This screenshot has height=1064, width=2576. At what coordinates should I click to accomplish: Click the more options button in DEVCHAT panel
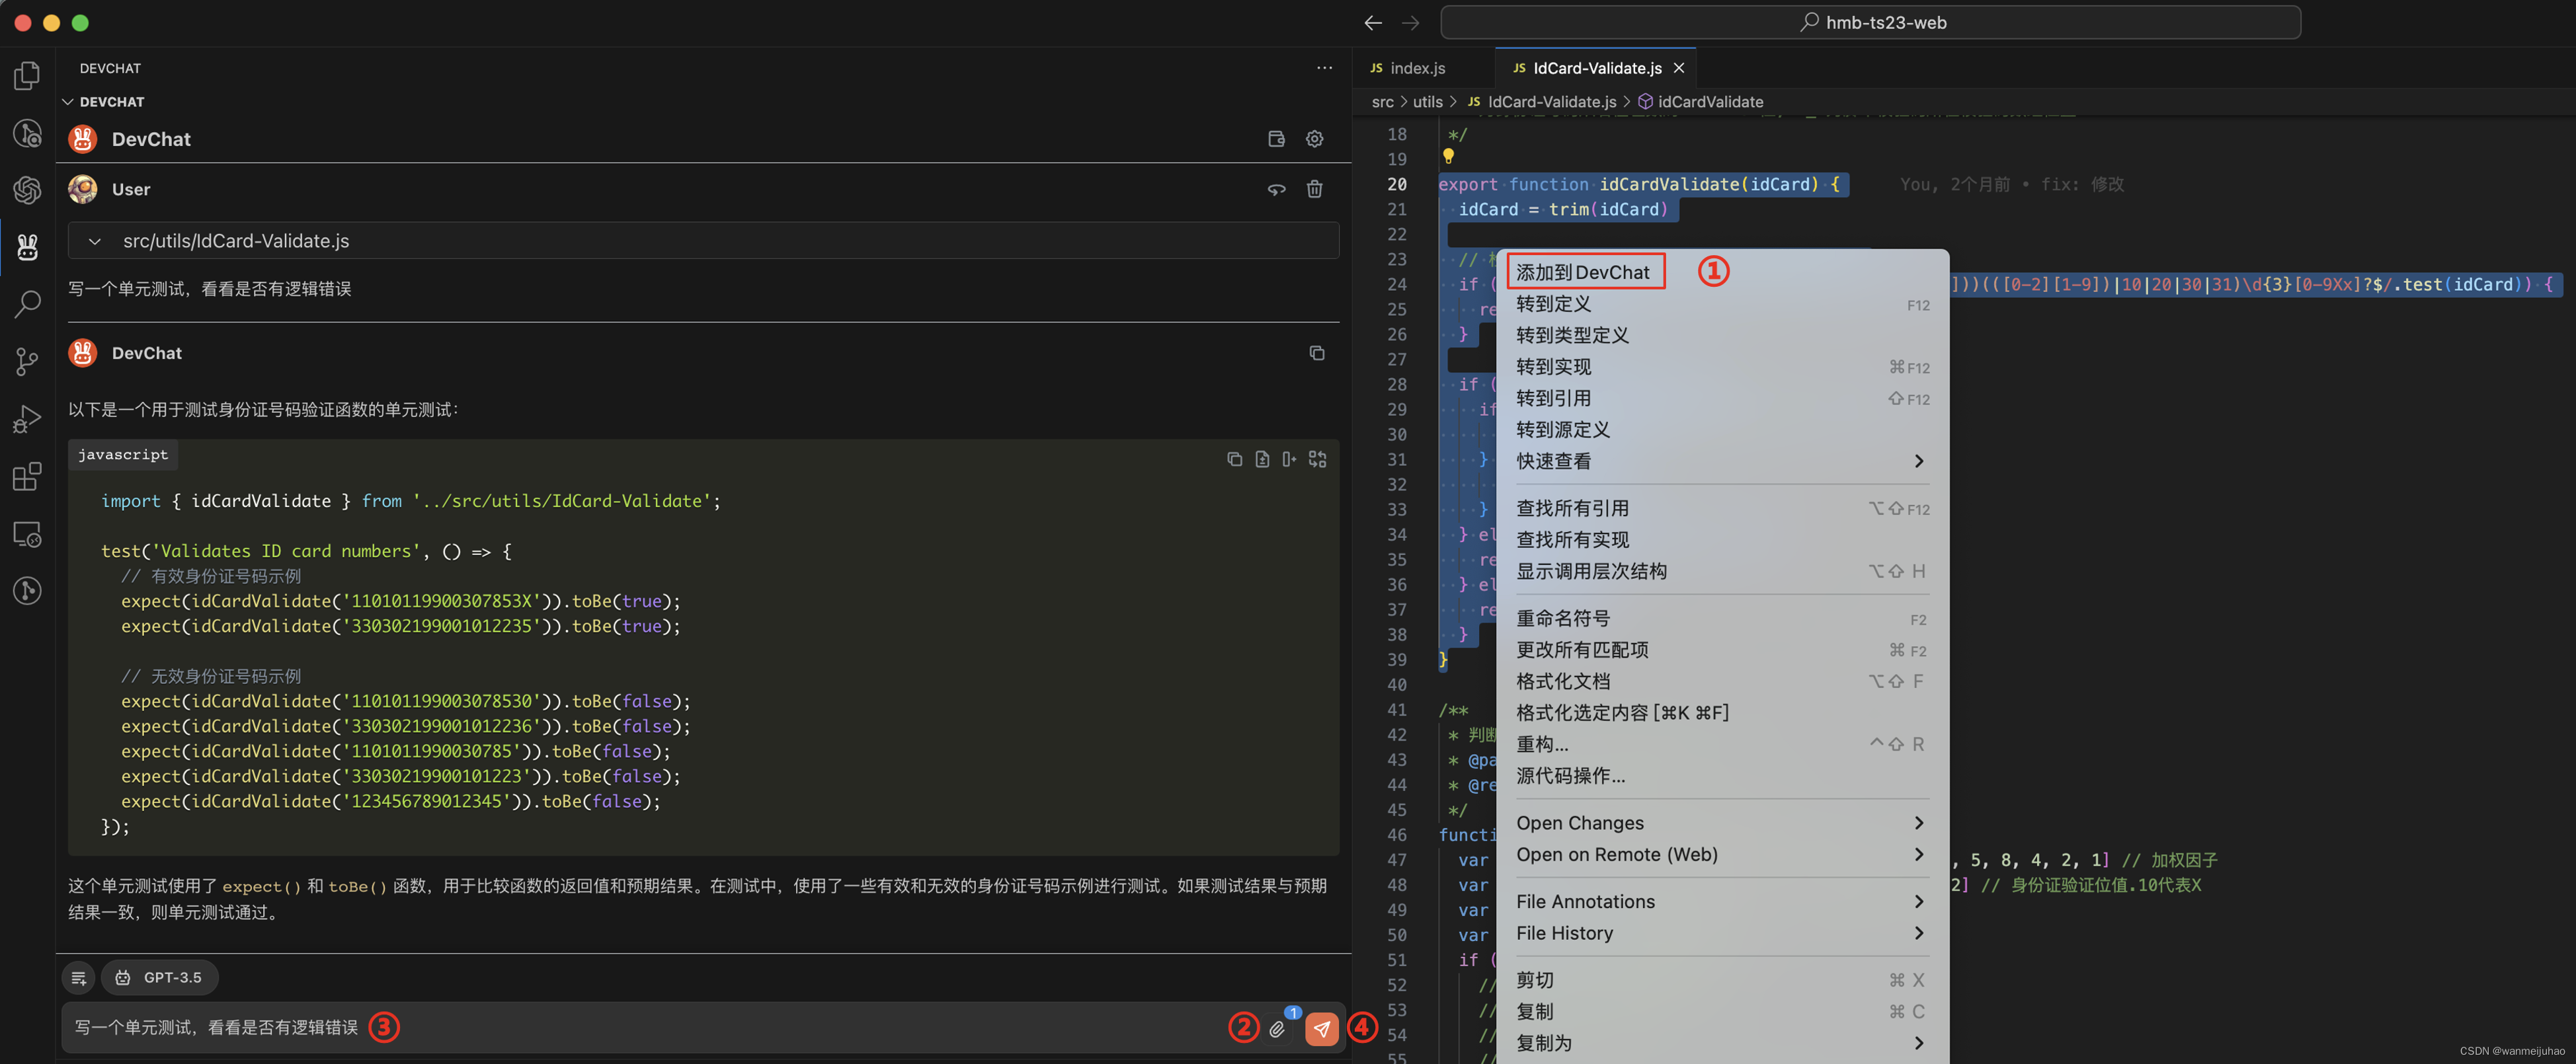point(1324,67)
